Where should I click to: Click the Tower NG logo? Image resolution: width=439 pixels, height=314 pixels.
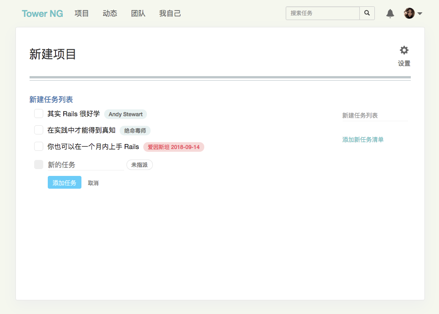click(42, 14)
